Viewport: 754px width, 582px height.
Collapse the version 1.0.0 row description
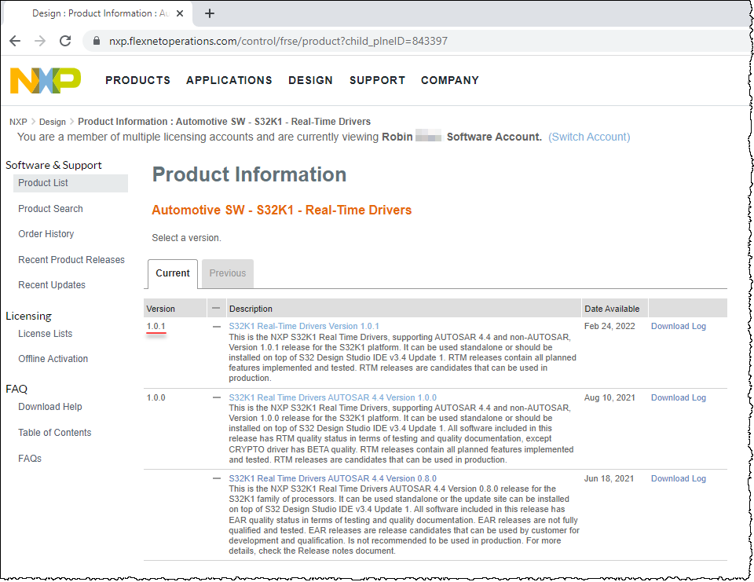coord(217,397)
